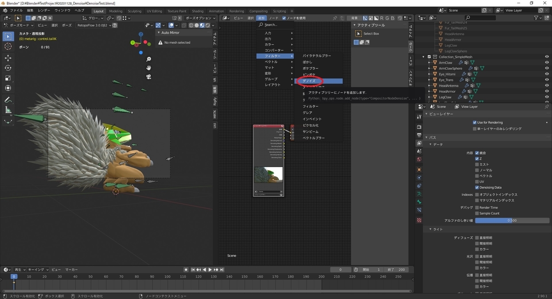The width and height of the screenshot is (552, 299).
Task: Select Wireframe viewport shading
Action: [190, 25]
